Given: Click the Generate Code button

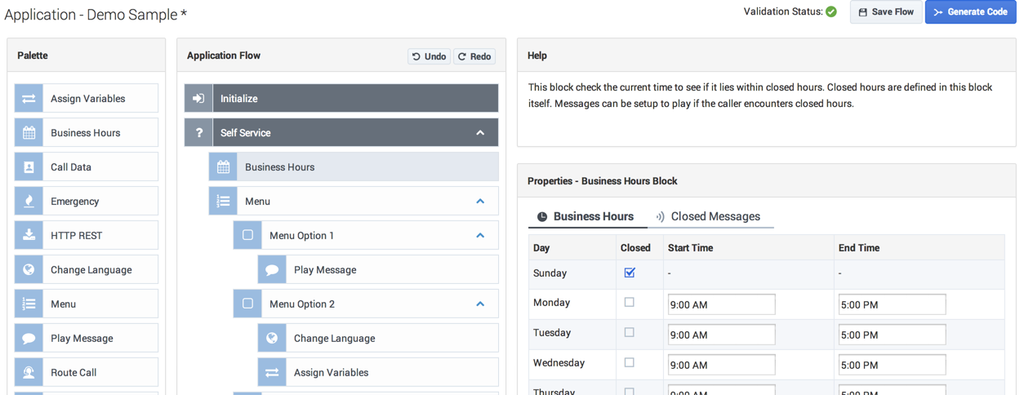Looking at the screenshot, I should (970, 12).
